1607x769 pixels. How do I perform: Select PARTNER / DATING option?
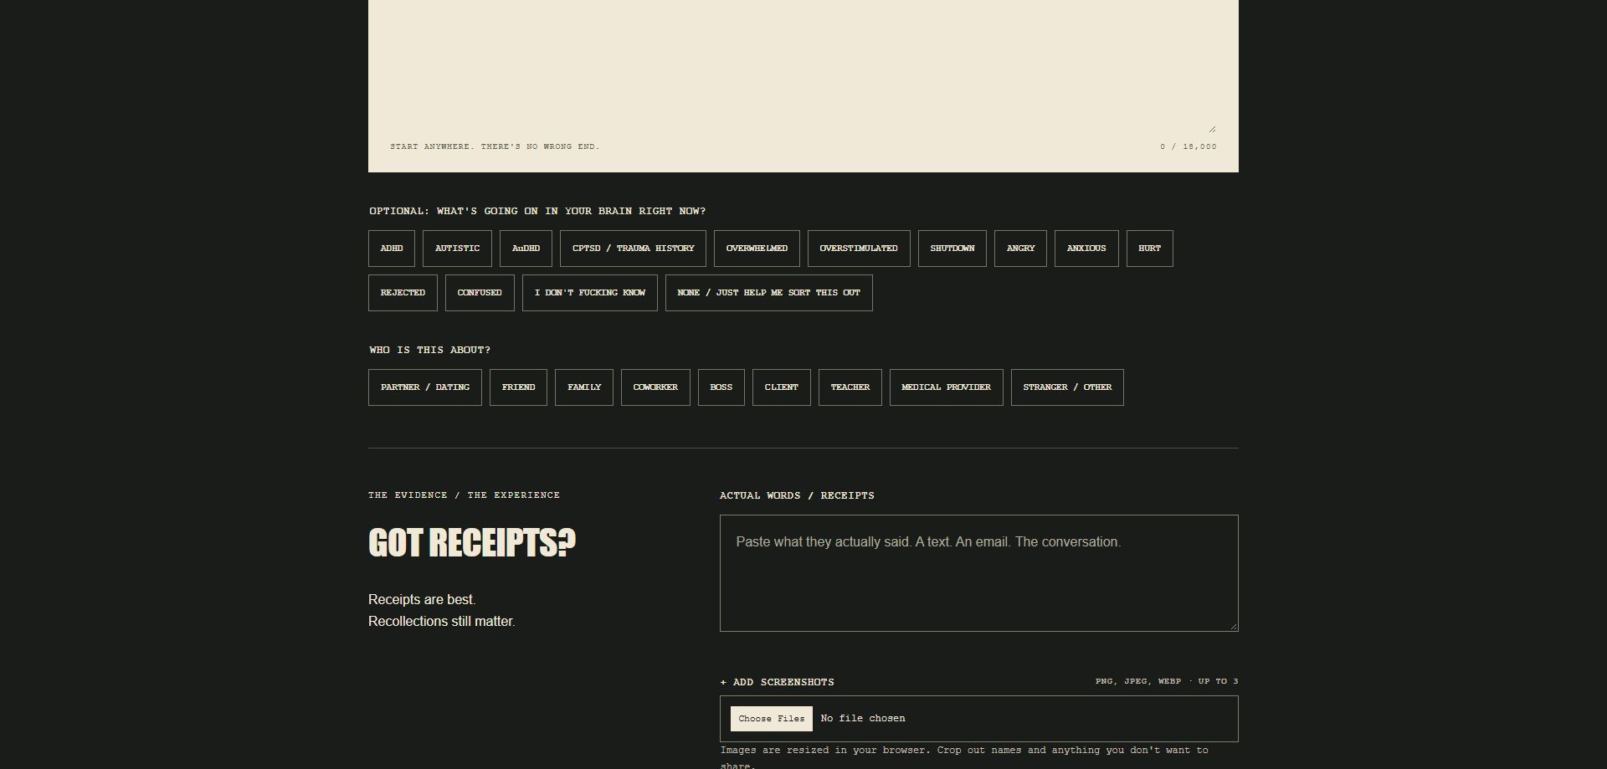click(425, 387)
